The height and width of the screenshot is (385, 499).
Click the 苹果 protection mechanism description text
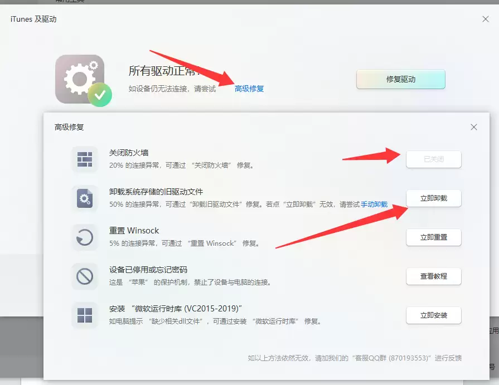(x=190, y=282)
